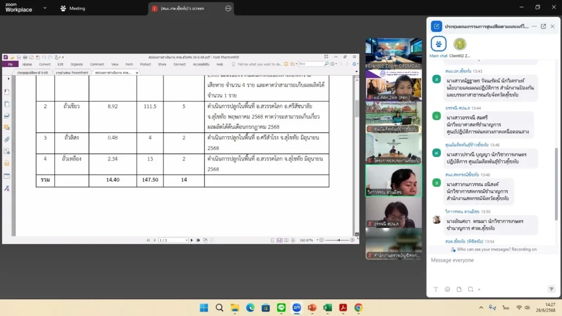Open the Foxit File menu
This screenshot has height=316, width=562.
[x=10, y=65]
